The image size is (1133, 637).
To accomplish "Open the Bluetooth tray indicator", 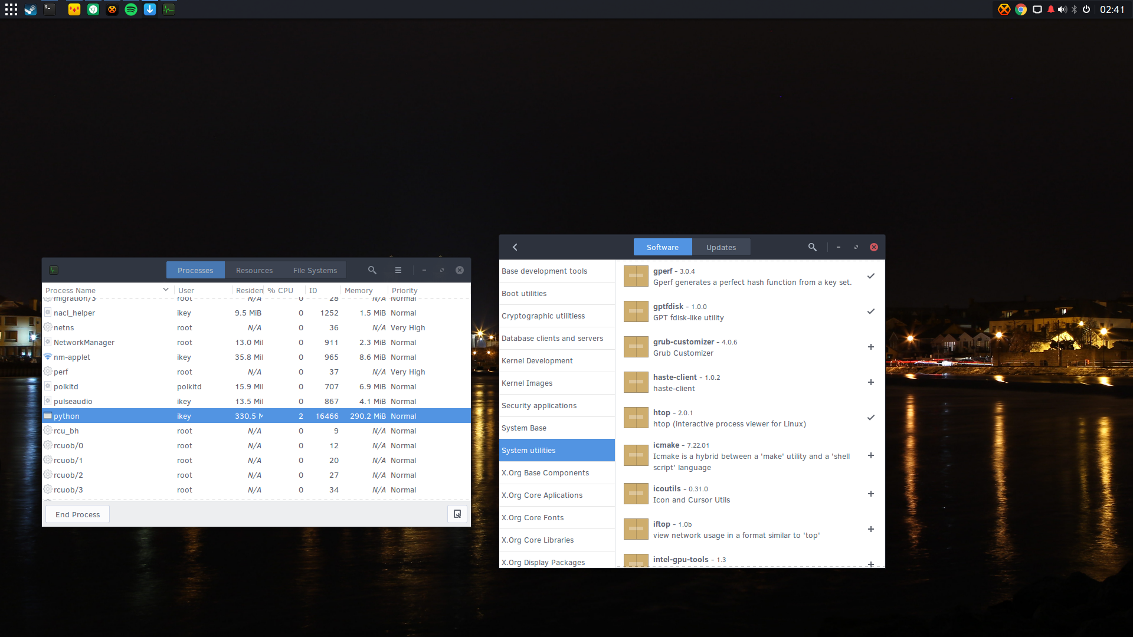I will tap(1075, 9).
